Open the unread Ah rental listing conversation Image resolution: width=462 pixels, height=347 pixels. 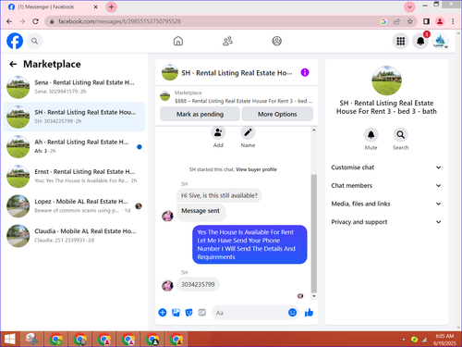pyautogui.click(x=74, y=146)
